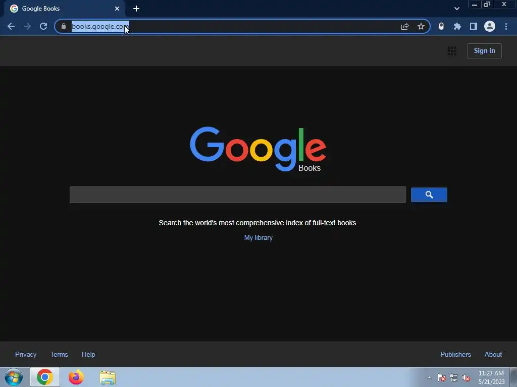The image size is (517, 387).
Task: Open the Google apps grid
Action: point(452,51)
